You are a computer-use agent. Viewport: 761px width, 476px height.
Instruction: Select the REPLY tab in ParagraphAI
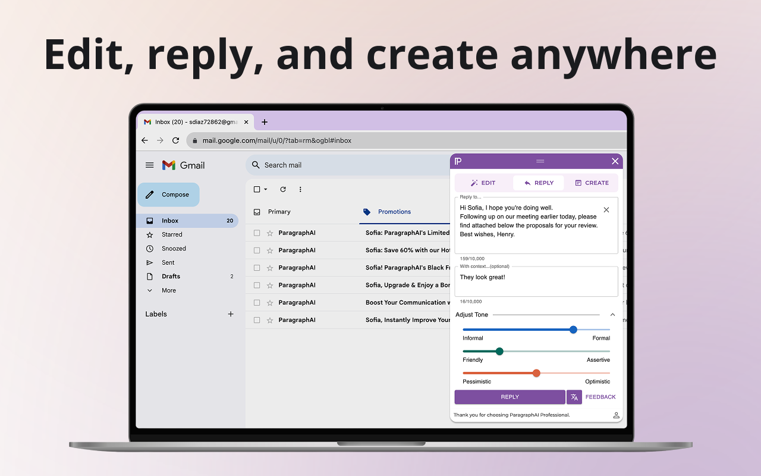(x=539, y=183)
